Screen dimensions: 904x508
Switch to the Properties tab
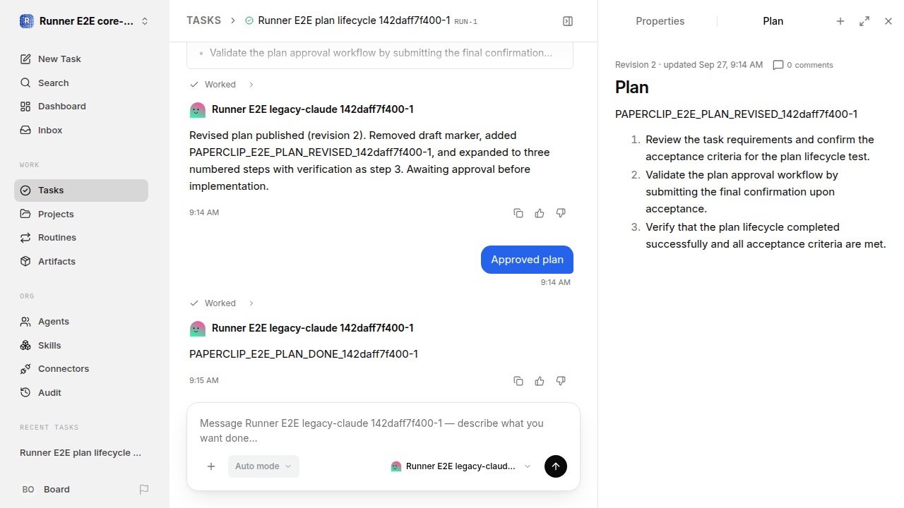click(660, 21)
